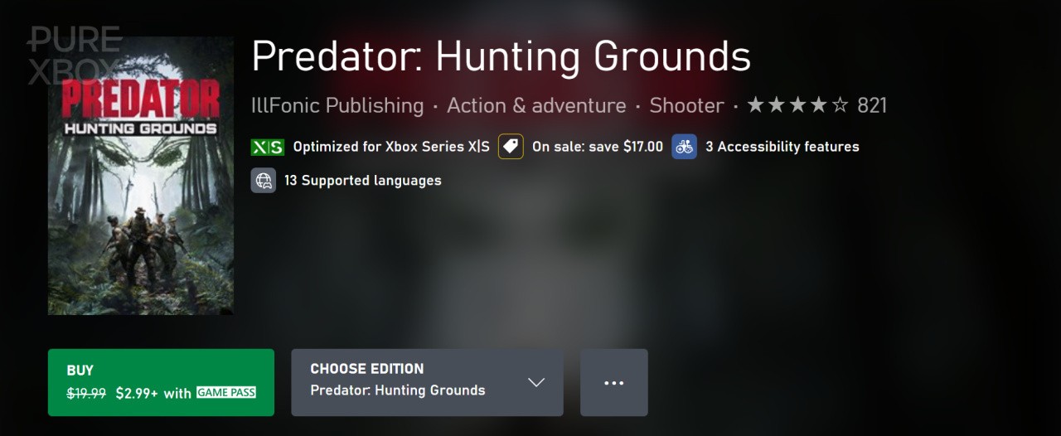Click the Choose Edition chevron arrow
The image size is (1061, 436).
[x=536, y=382]
